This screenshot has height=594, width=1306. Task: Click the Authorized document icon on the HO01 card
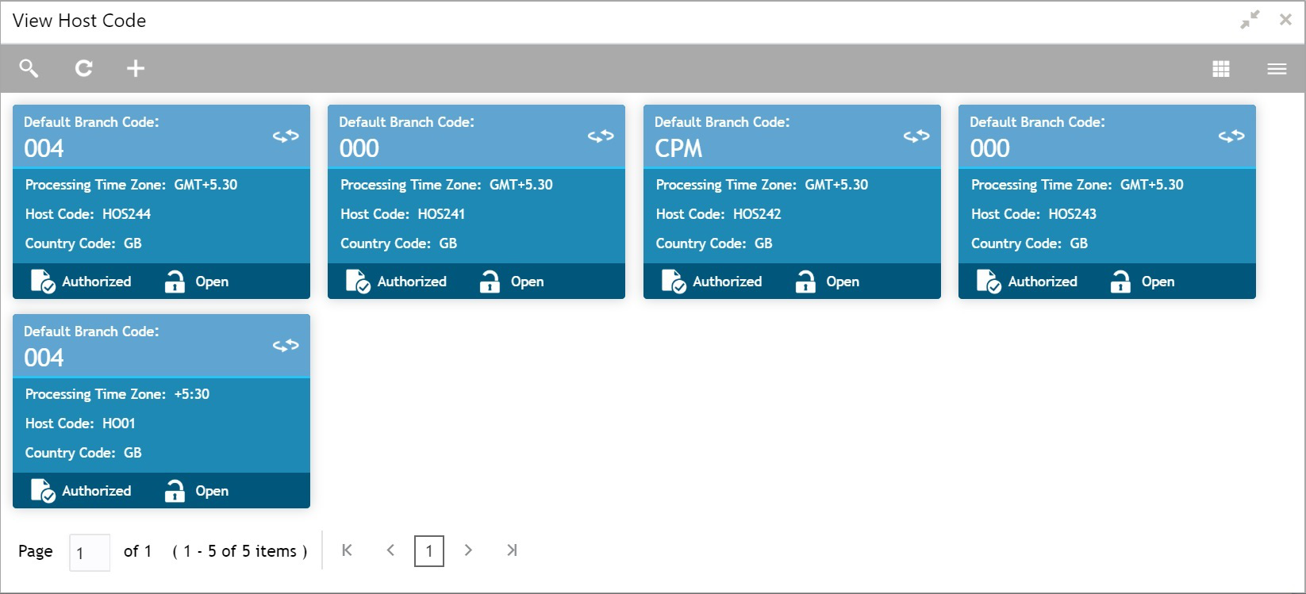[x=43, y=491]
